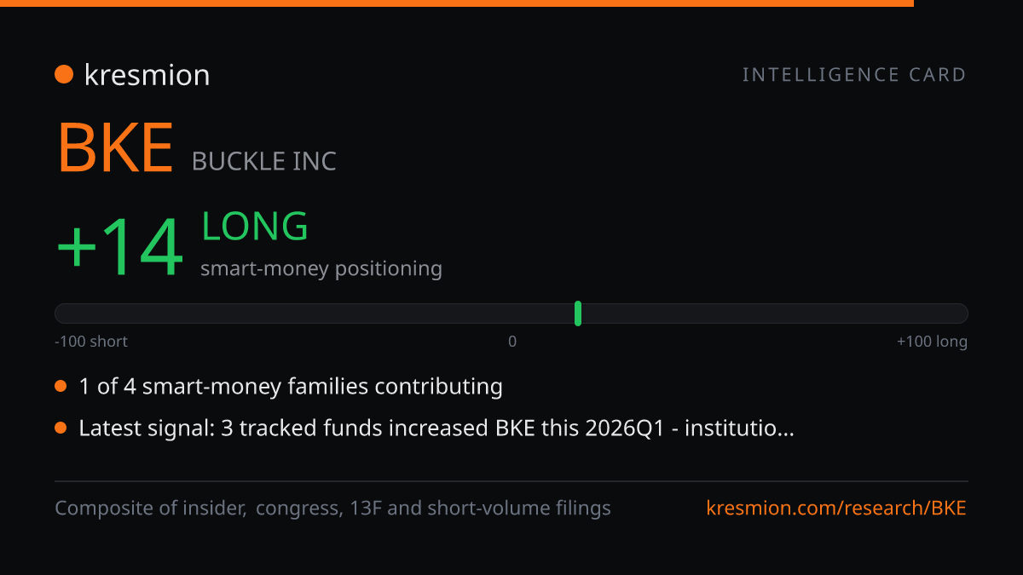Click the orange bullet beside smart-money families

click(x=61, y=387)
